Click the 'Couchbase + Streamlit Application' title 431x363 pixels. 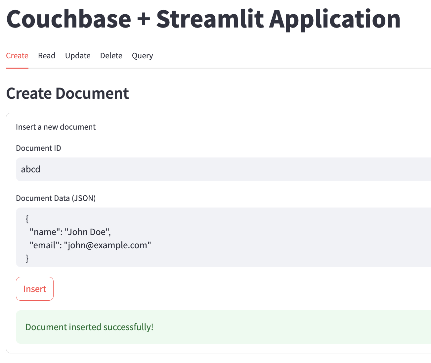pos(203,19)
